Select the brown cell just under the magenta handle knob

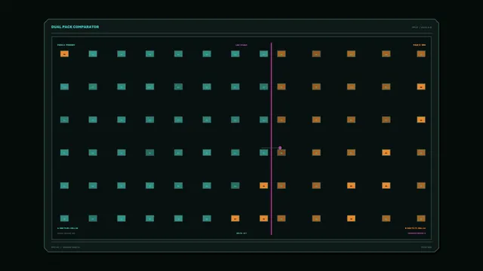tap(281, 152)
